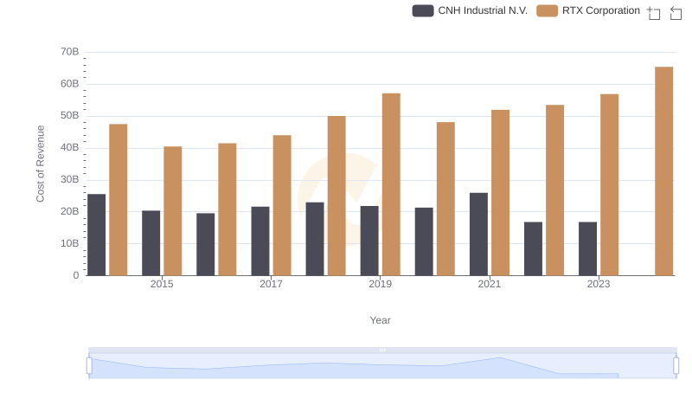Click the 2017 x-axis label
Viewport: 692px width, 399px height.
[271, 284]
